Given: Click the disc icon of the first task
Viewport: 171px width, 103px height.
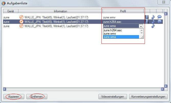Looking at the screenshot, I should (21, 17).
